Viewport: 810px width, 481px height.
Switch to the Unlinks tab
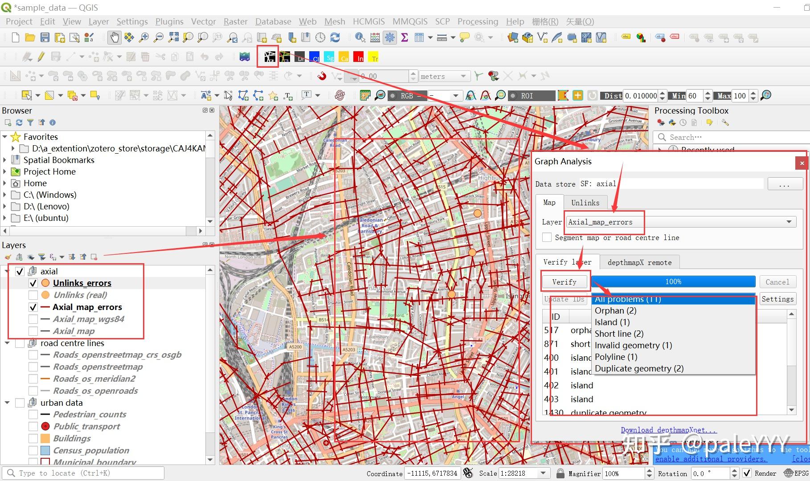pos(585,203)
